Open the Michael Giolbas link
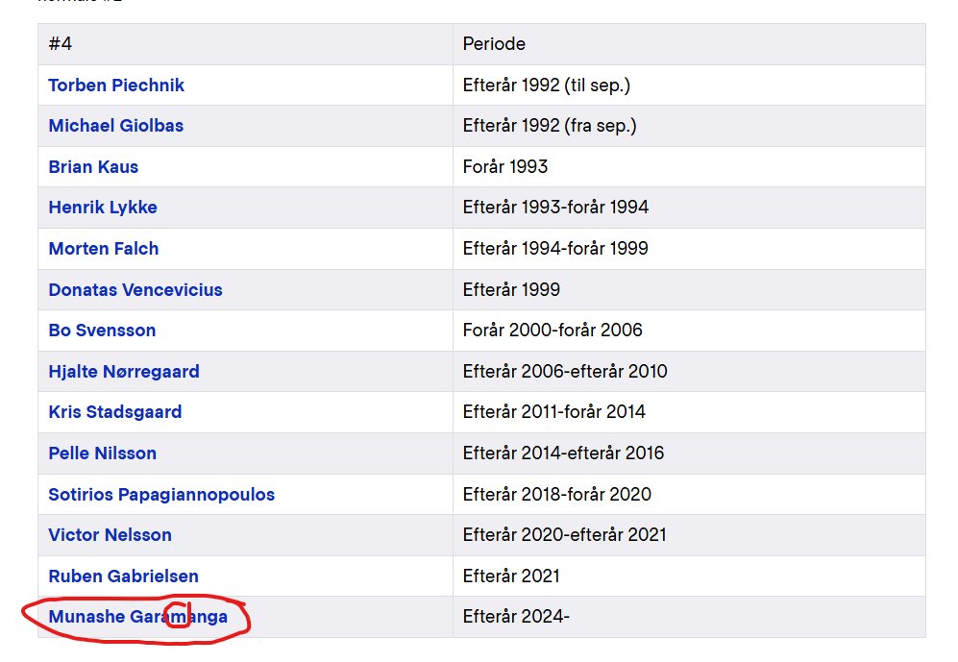 (x=116, y=126)
